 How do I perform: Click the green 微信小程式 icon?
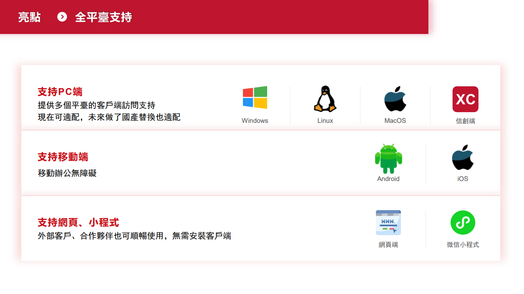pos(463,223)
